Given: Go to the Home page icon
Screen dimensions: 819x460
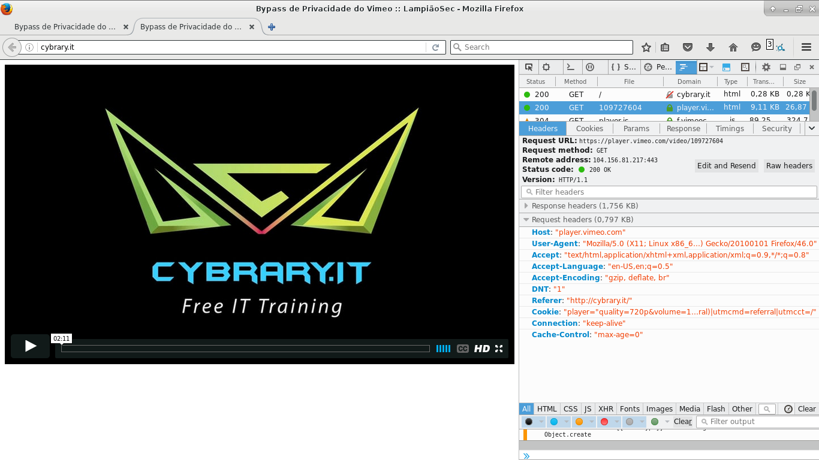Looking at the screenshot, I should [733, 47].
